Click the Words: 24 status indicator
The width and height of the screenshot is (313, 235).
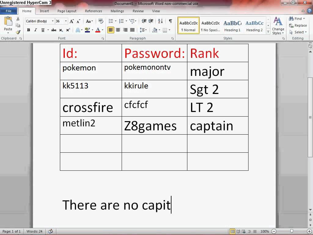pyautogui.click(x=34, y=231)
